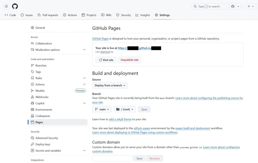This screenshot has height=163, width=258.
Task: Open the Insights tab
Action: [143, 15]
